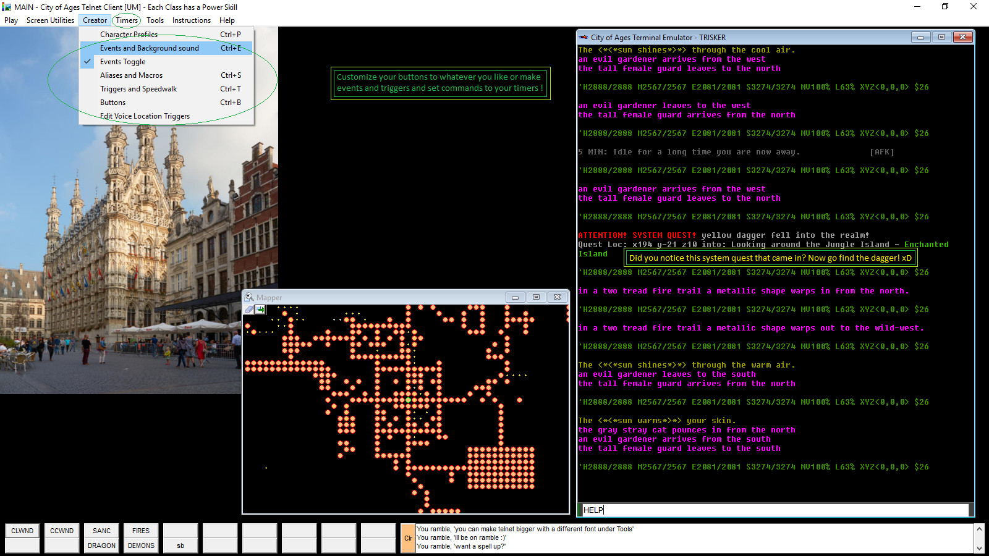Open "Character Profiles" from the Creator menu
Screen dimensions: 989x556
[128, 34]
